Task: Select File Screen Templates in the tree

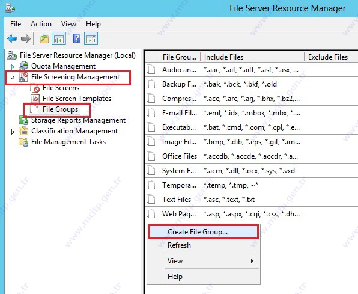Action: tap(77, 99)
